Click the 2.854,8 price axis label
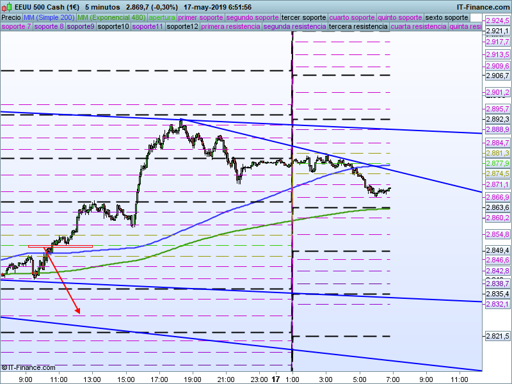Image resolution: width=512 pixels, height=384 pixels. (497, 234)
